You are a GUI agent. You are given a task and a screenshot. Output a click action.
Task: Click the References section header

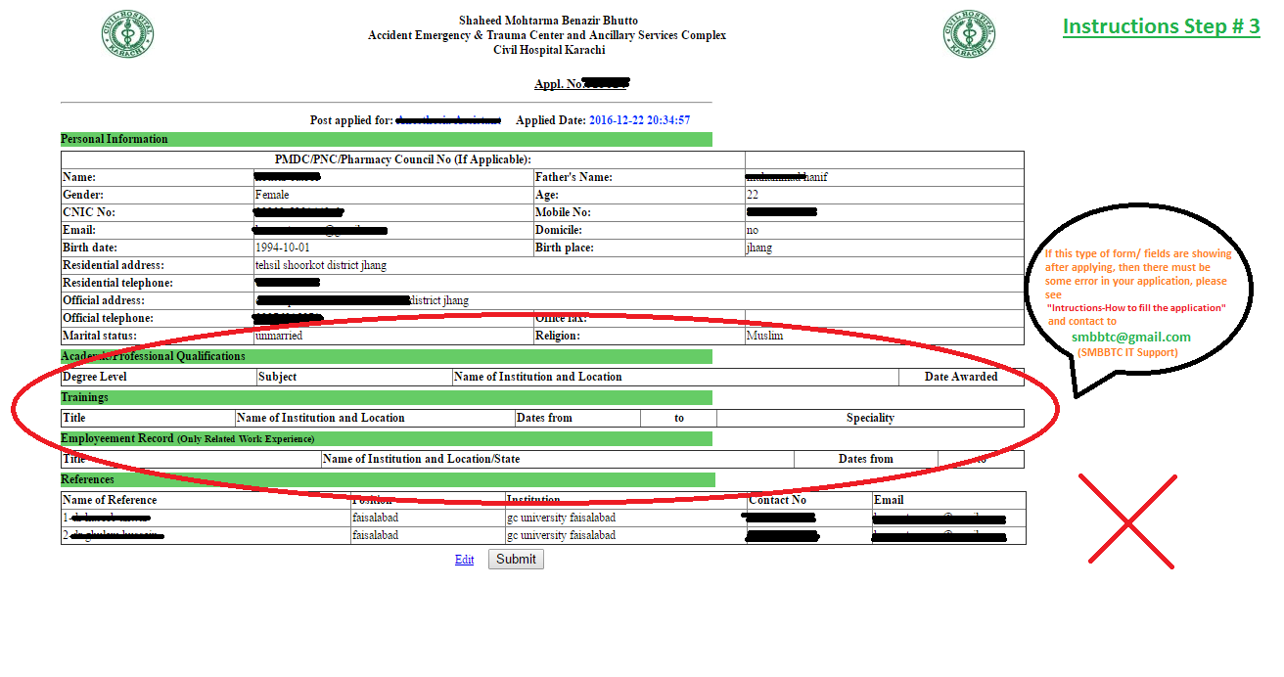tap(88, 479)
